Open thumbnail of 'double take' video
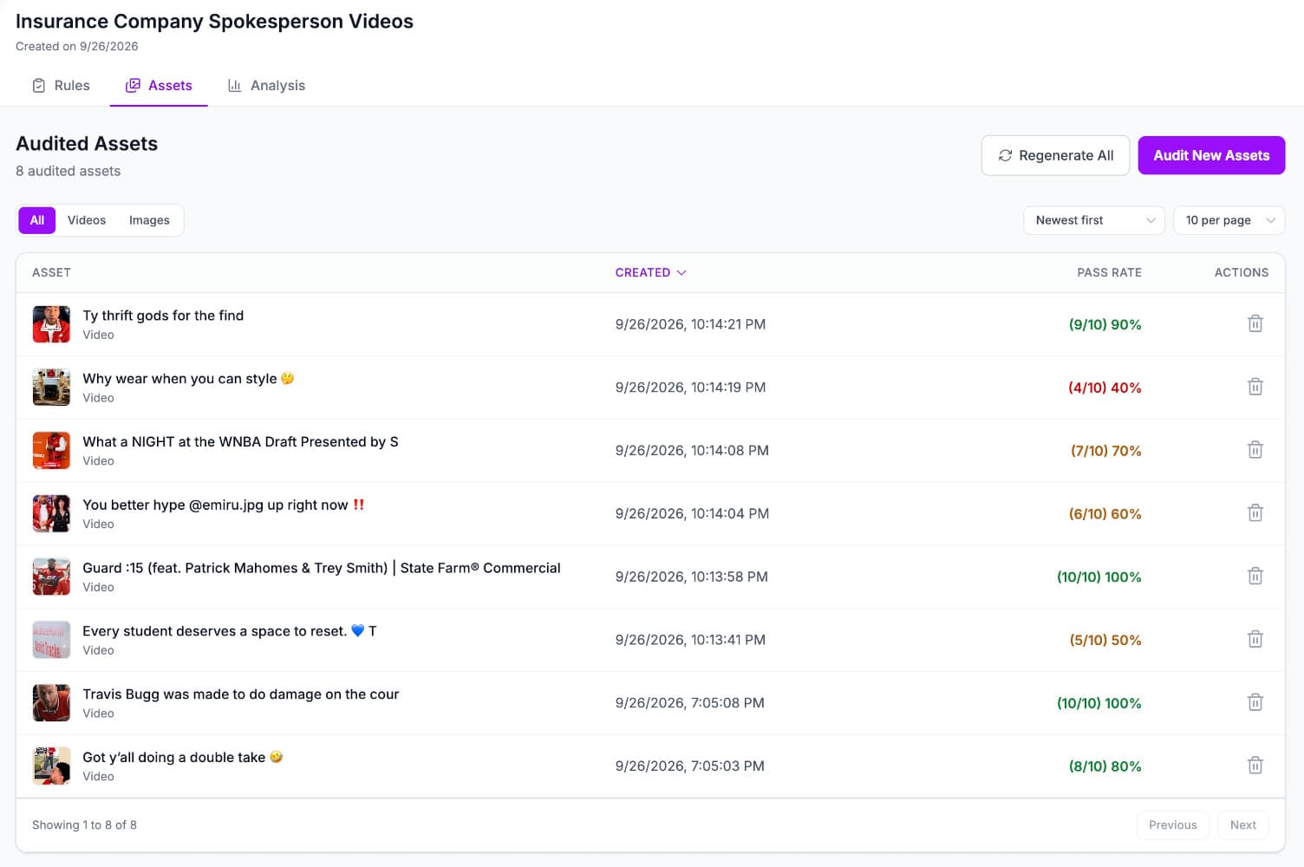Image resolution: width=1304 pixels, height=867 pixels. (51, 766)
